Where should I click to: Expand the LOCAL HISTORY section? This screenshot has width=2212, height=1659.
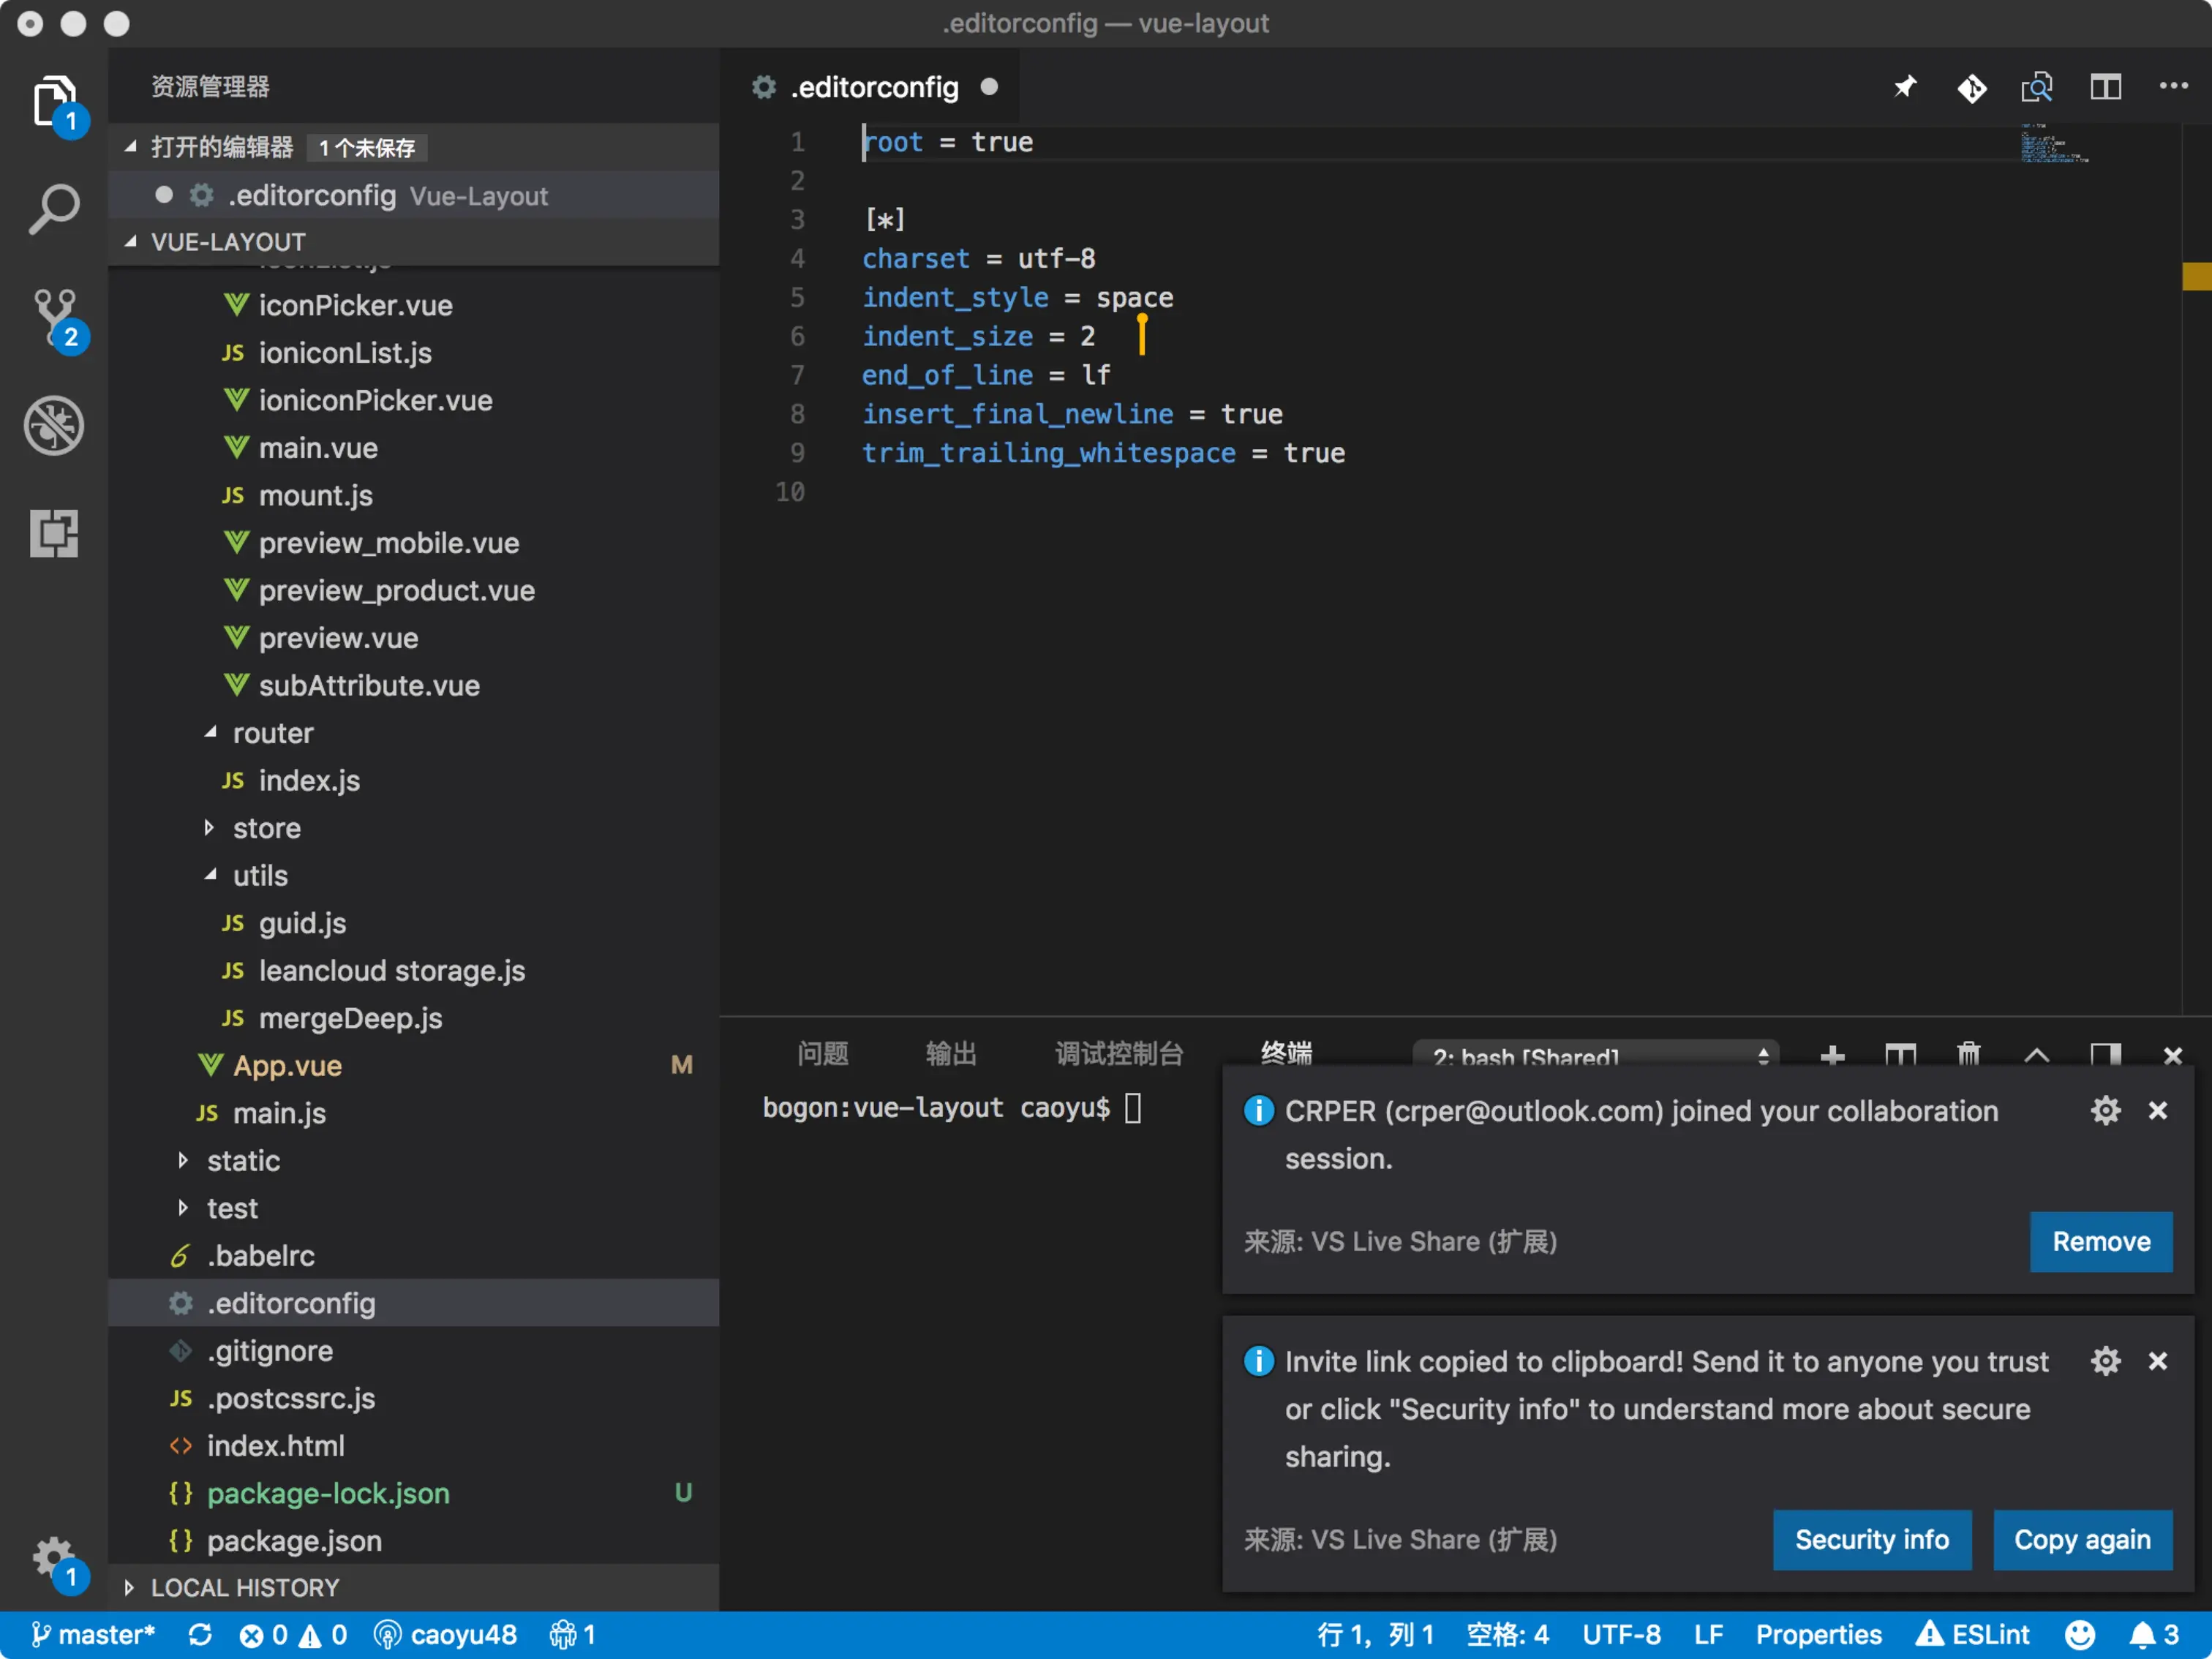coord(244,1587)
